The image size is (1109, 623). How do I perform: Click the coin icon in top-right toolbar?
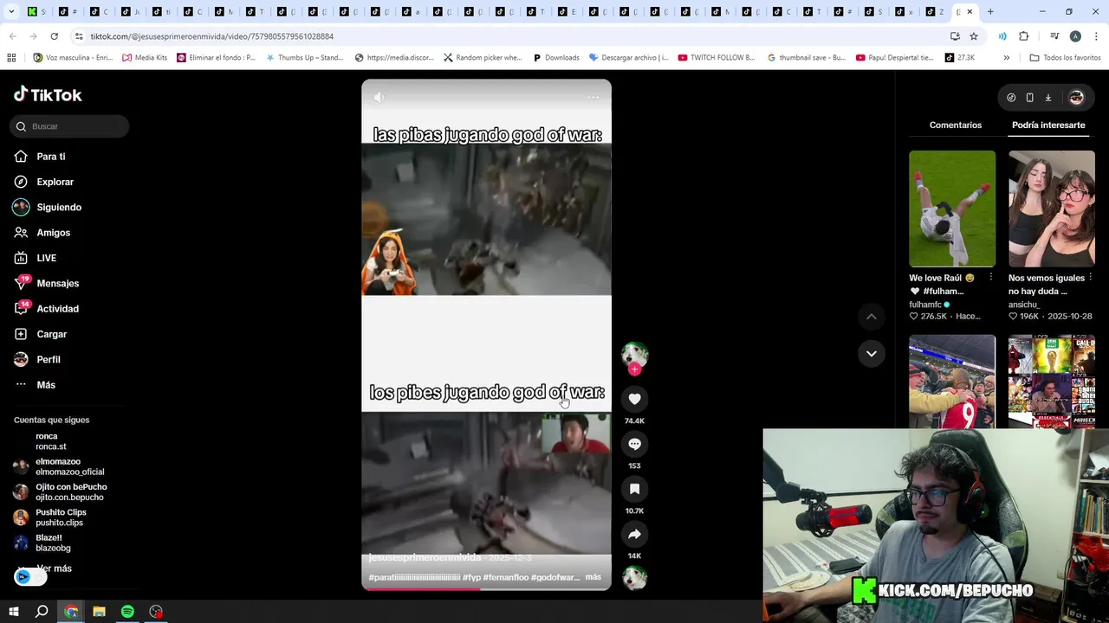(x=1011, y=98)
